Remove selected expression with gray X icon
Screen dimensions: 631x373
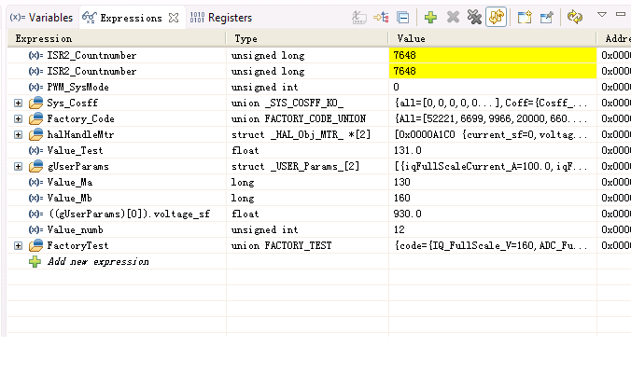point(453,18)
